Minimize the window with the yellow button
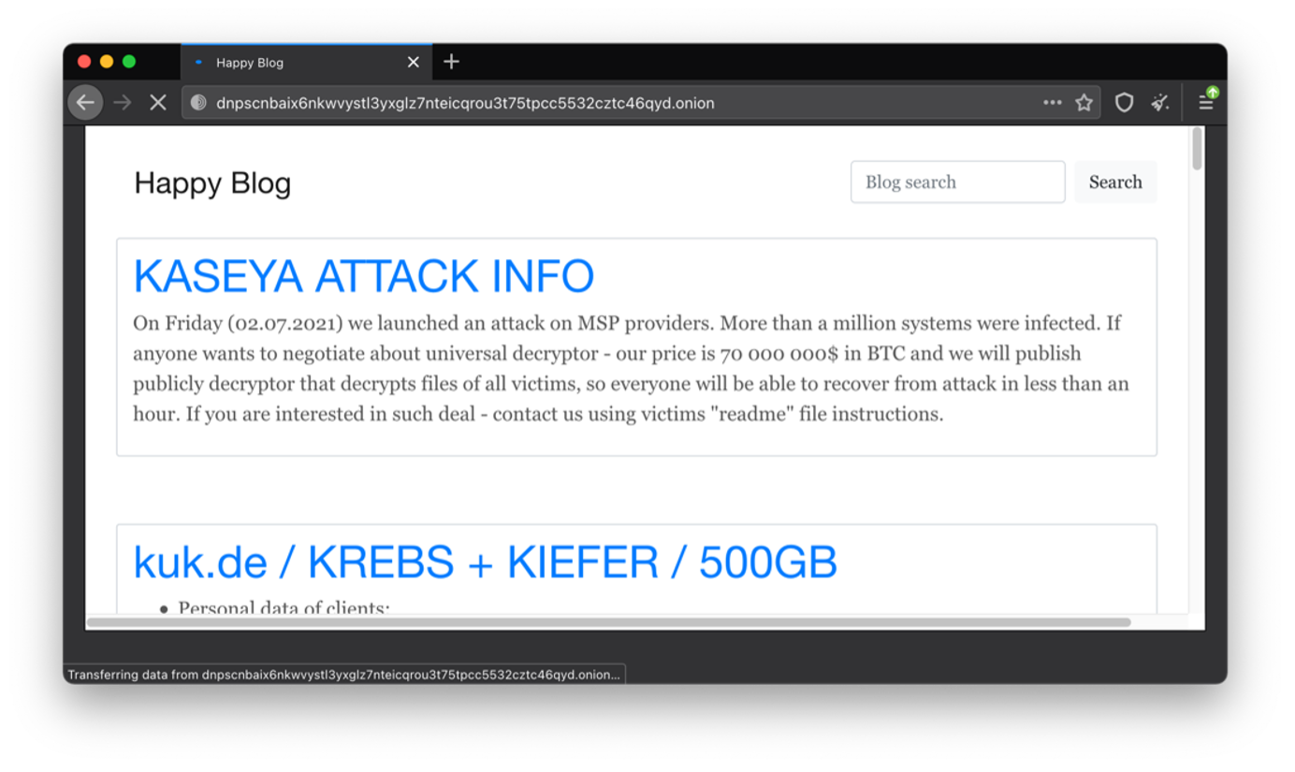 coord(107,62)
